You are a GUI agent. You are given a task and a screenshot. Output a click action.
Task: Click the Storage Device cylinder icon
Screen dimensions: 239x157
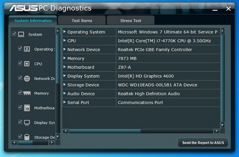pos(27,137)
